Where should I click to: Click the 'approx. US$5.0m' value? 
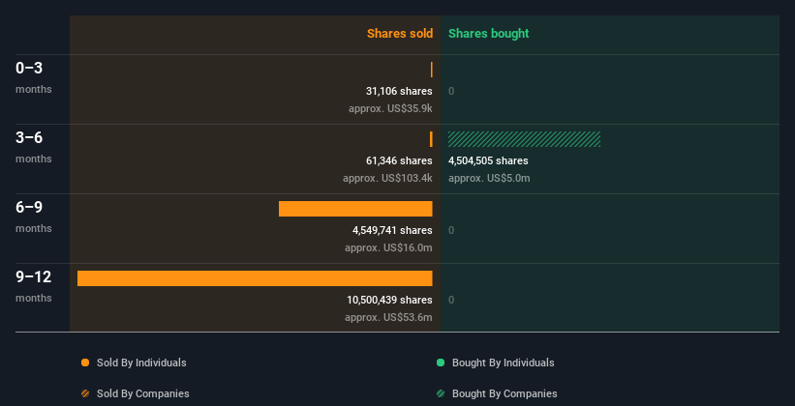(x=489, y=178)
